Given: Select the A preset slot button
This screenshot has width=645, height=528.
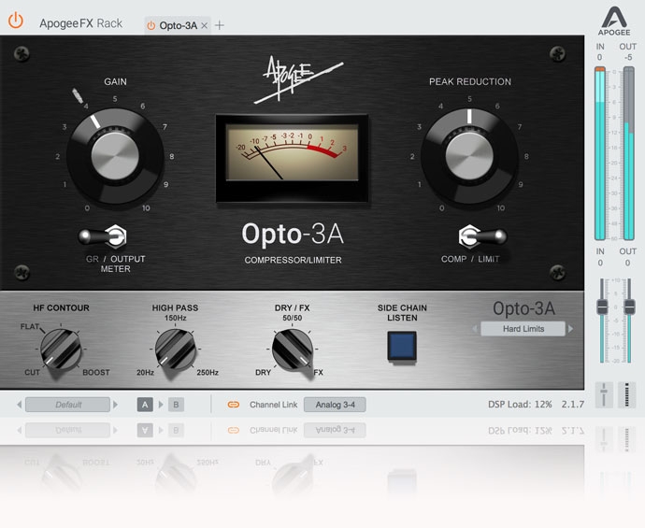Looking at the screenshot, I should point(145,405).
